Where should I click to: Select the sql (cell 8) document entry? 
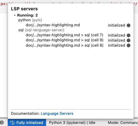pyautogui.click(x=64, y=45)
